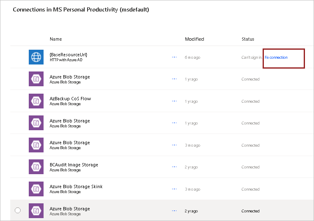Image resolution: width=314 pixels, height=221 pixels.
Task: Click the BCAudit Image Storage icon
Action: point(36,167)
